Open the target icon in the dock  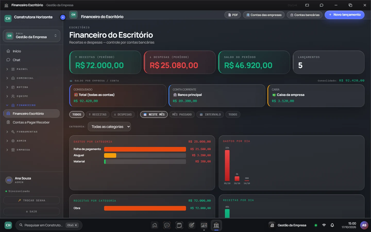[192, 225]
